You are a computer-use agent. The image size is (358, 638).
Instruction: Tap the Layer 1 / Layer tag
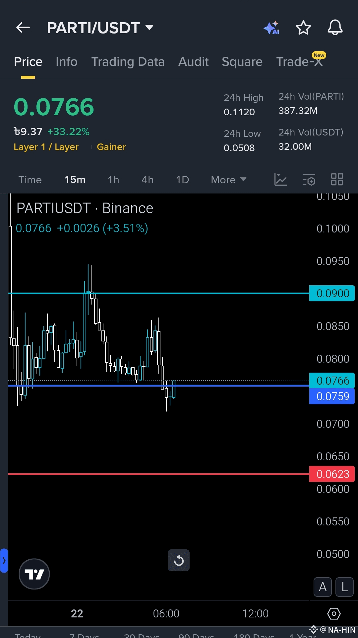pos(46,147)
